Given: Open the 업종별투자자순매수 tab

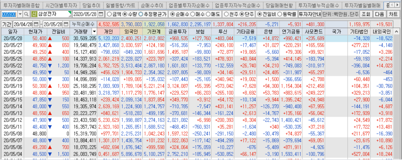Looking at the screenshot, I should 189,5.
